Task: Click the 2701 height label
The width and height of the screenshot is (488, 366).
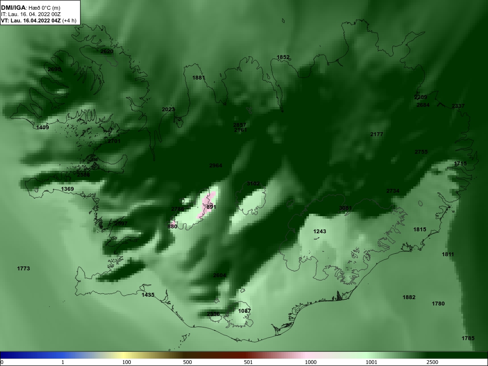Action: tap(114, 141)
